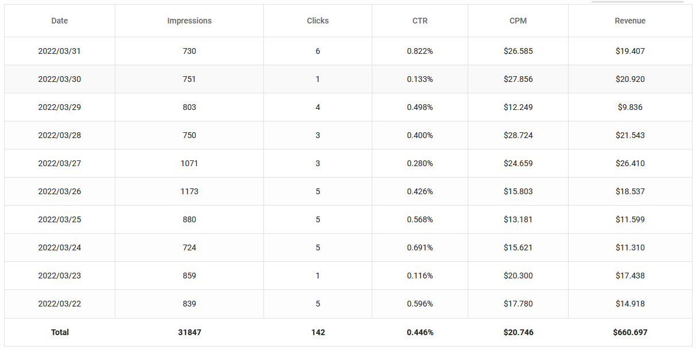Click the Date column header
Viewport: 696px width, 350px height.
point(60,21)
